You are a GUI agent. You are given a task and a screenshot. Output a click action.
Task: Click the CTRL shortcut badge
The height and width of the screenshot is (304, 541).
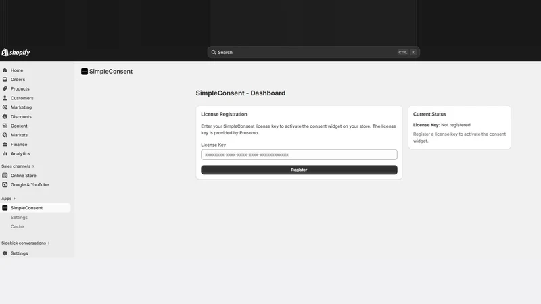[x=402, y=53]
